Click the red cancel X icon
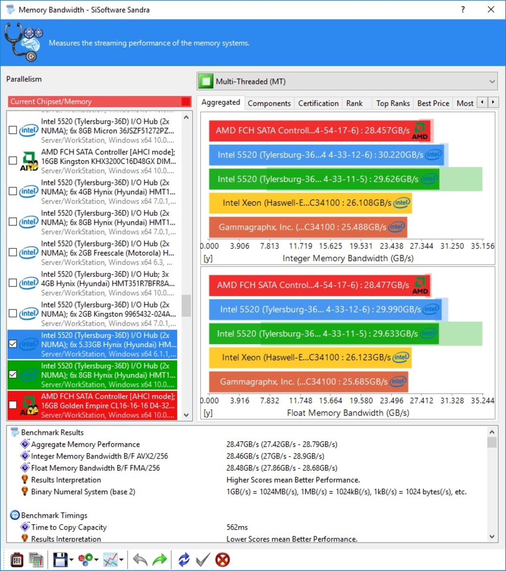 (222, 560)
